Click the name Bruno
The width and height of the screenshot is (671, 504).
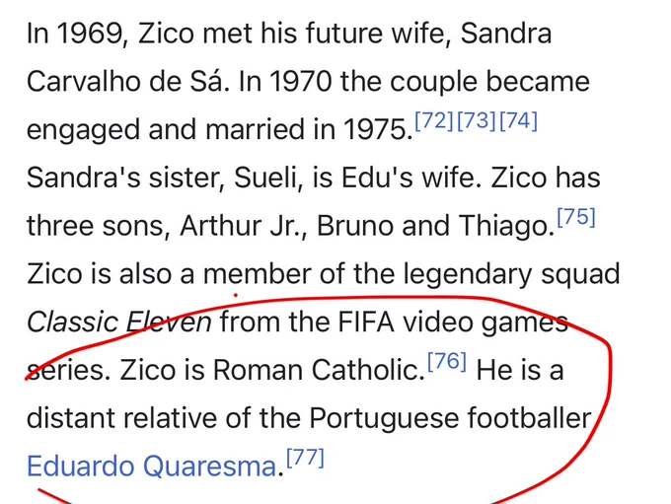[355, 226]
